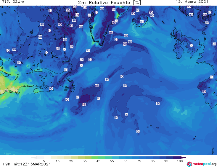Click the 'Init:12Z13MAR2021' run label
The image size is (217, 167).
(32, 164)
